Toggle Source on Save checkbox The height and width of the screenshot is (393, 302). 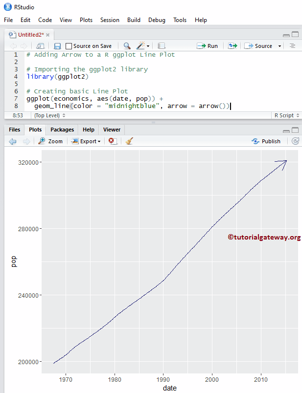coord(69,46)
